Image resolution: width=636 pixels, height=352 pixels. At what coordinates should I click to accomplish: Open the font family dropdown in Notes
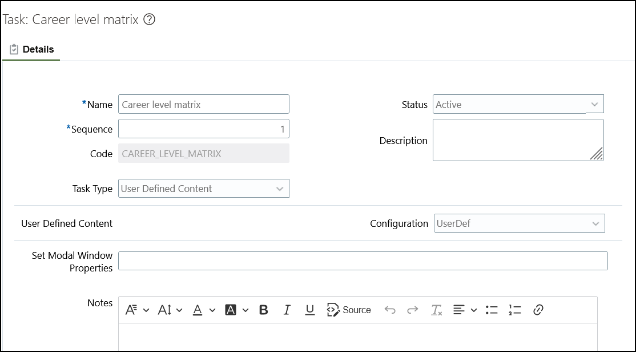point(137,310)
